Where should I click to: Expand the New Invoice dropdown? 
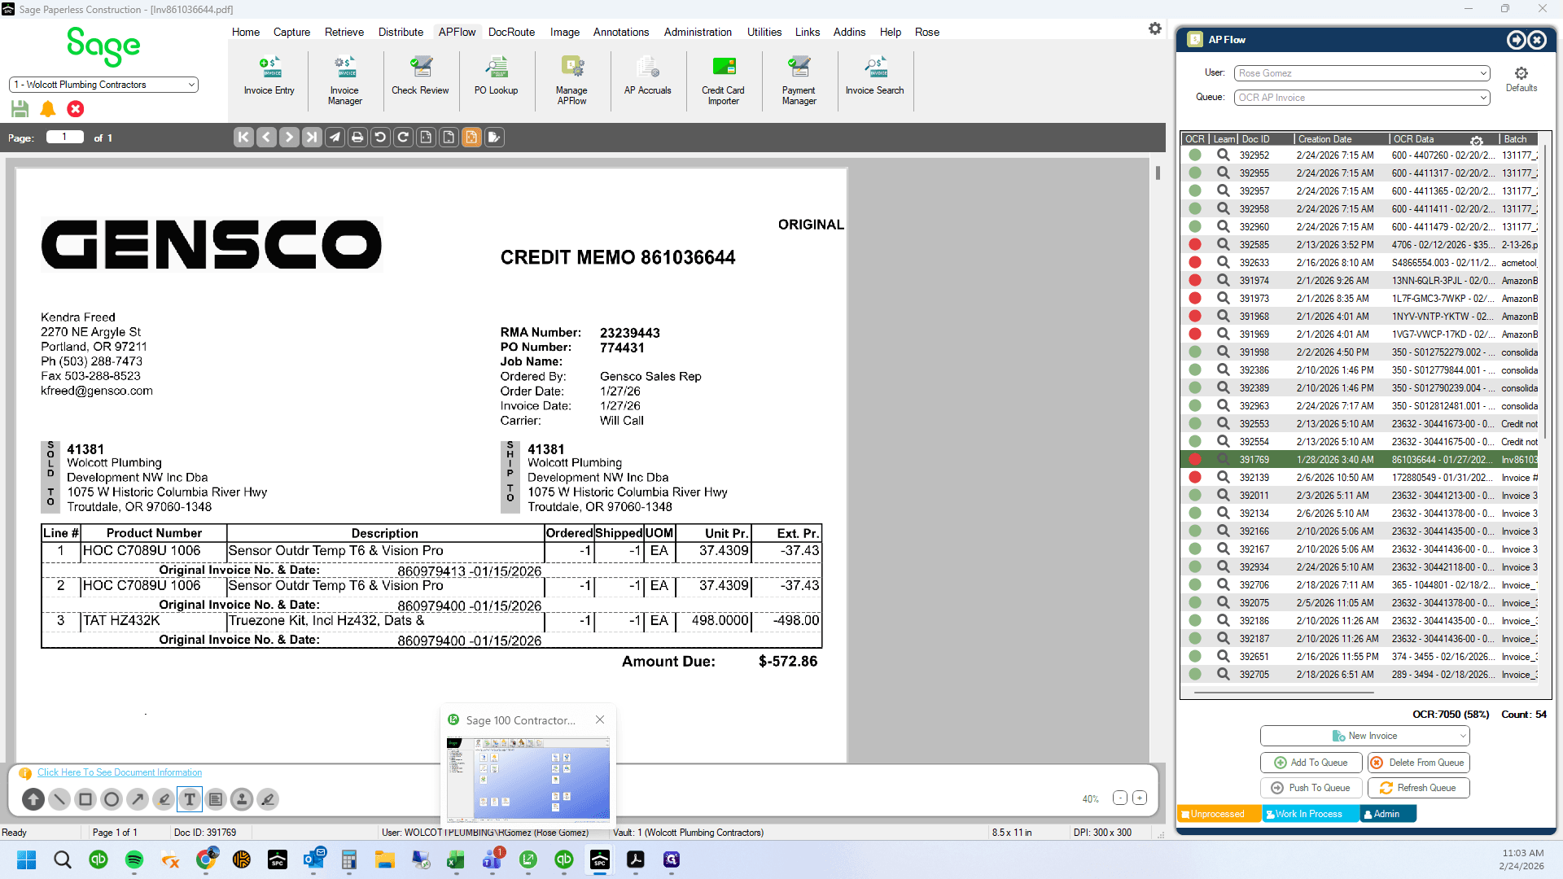tap(1364, 736)
